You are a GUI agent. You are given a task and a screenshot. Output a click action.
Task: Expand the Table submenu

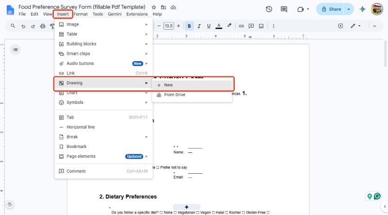[x=103, y=34]
